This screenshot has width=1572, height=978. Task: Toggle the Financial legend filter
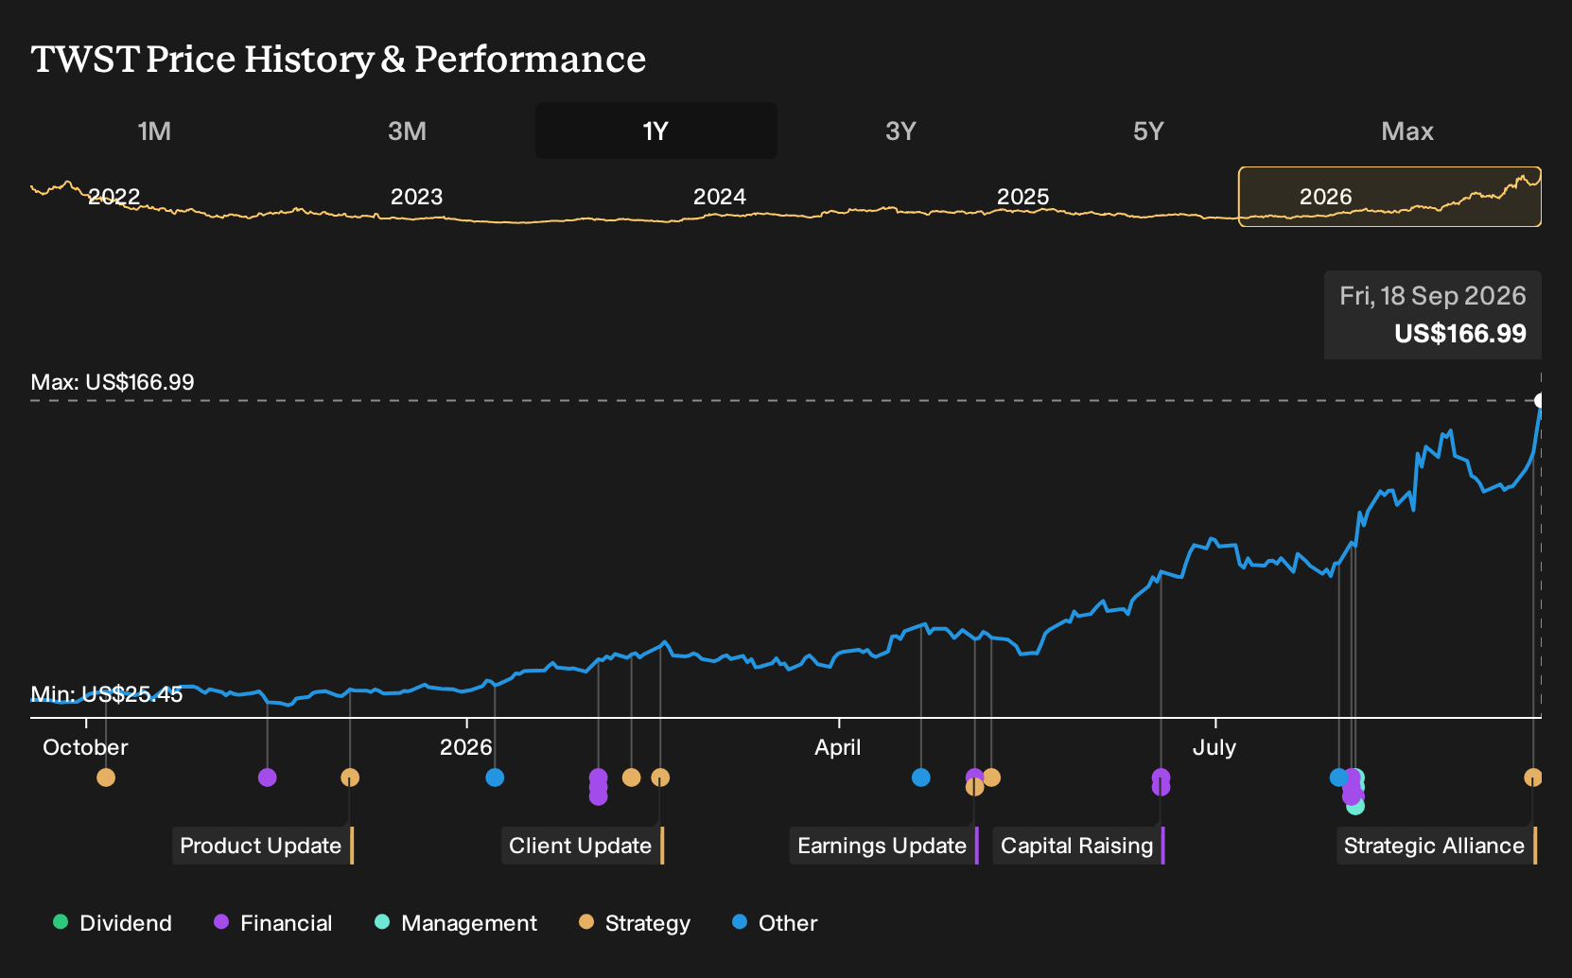click(272, 923)
